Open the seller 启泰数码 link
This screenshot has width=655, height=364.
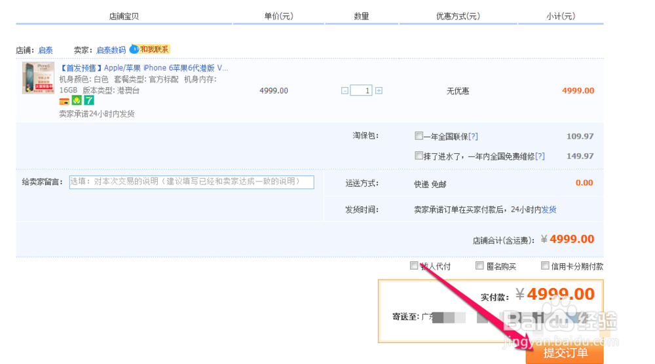tap(111, 50)
